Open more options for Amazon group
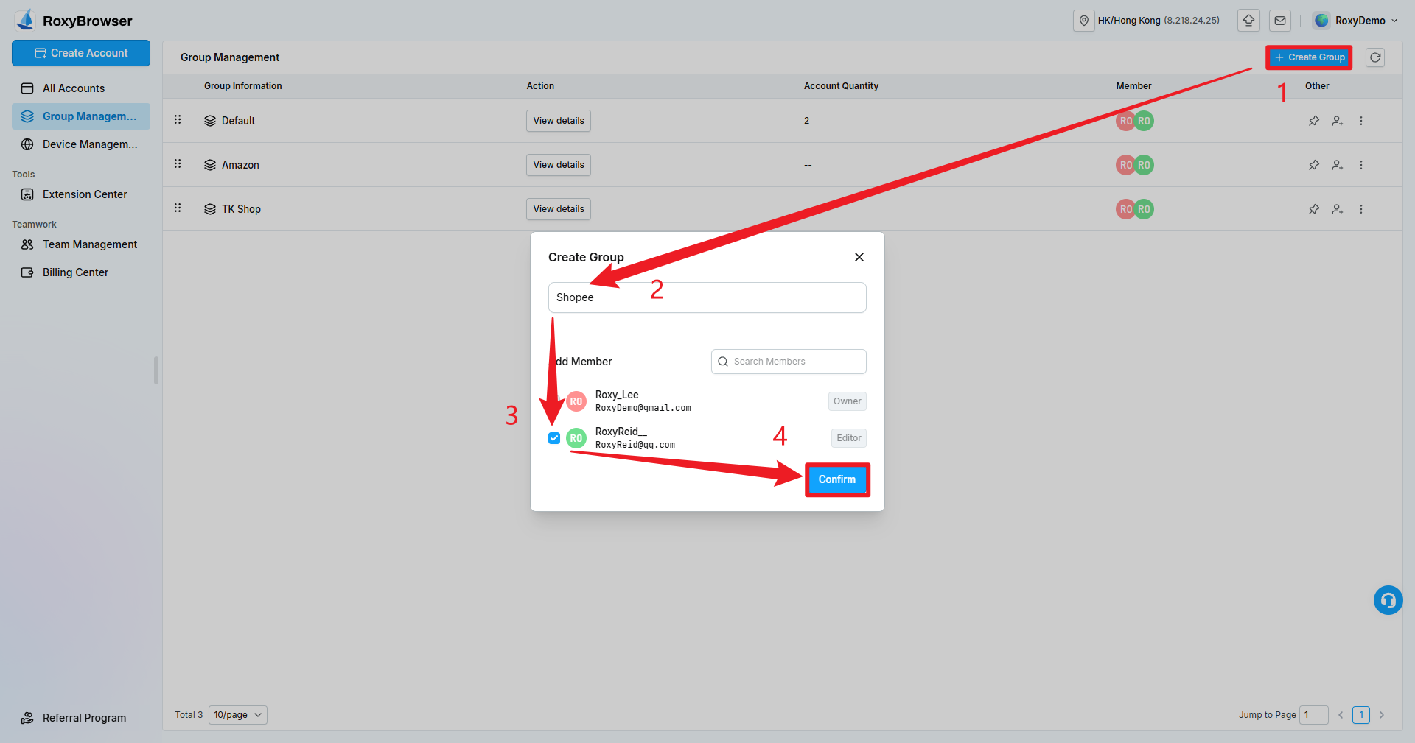The width and height of the screenshot is (1415, 743). coord(1361,165)
